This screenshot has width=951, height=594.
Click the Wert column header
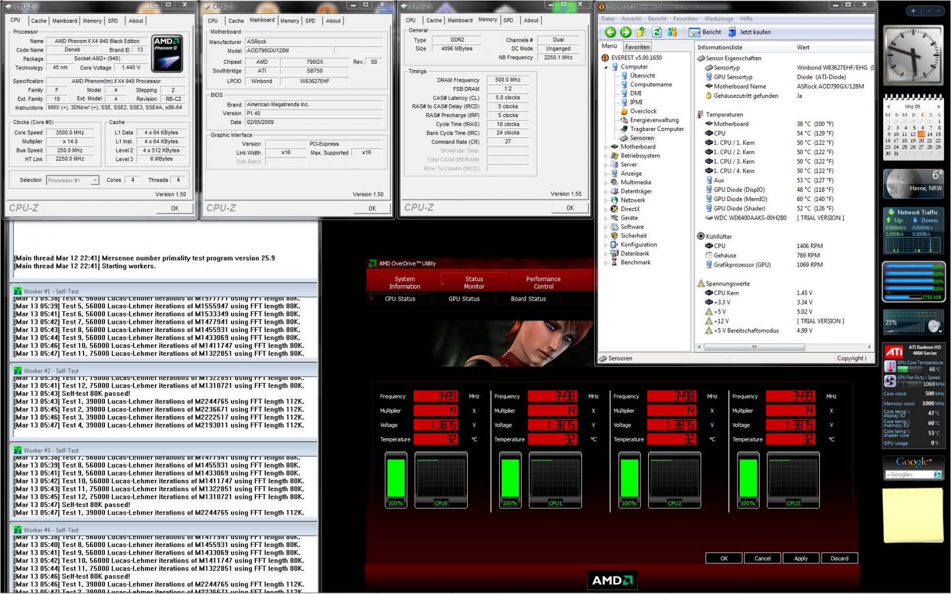point(834,48)
